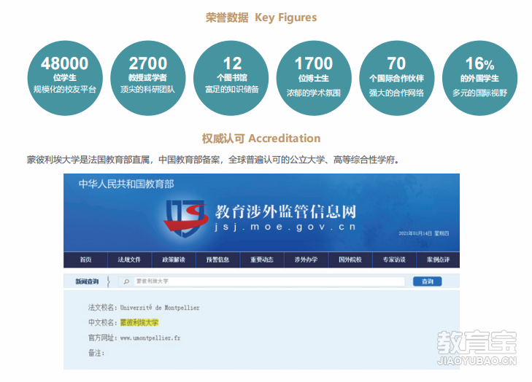This screenshot has width=532, height=382.
Task: Click the 权威认可 Accreditation heading
Action: [261, 139]
